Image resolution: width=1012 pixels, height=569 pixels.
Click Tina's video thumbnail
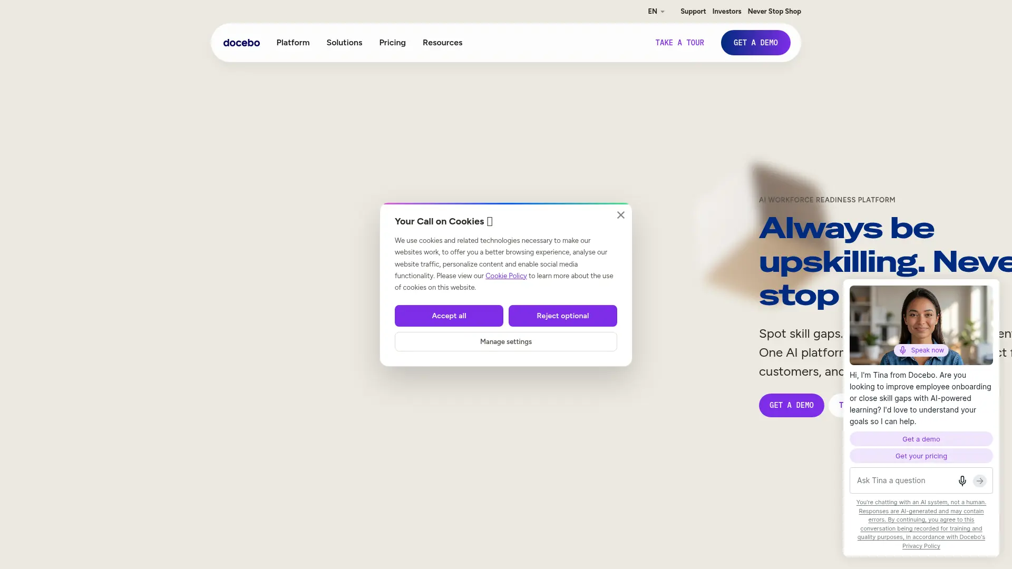[921, 325]
